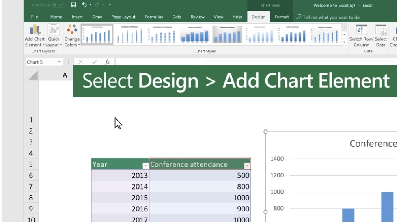
Task: Click Switch Row/Column button
Action: click(x=361, y=36)
